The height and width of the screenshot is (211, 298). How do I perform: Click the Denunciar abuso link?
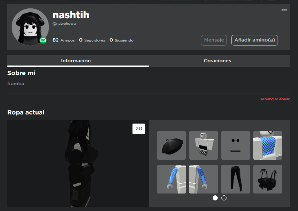(x=275, y=99)
